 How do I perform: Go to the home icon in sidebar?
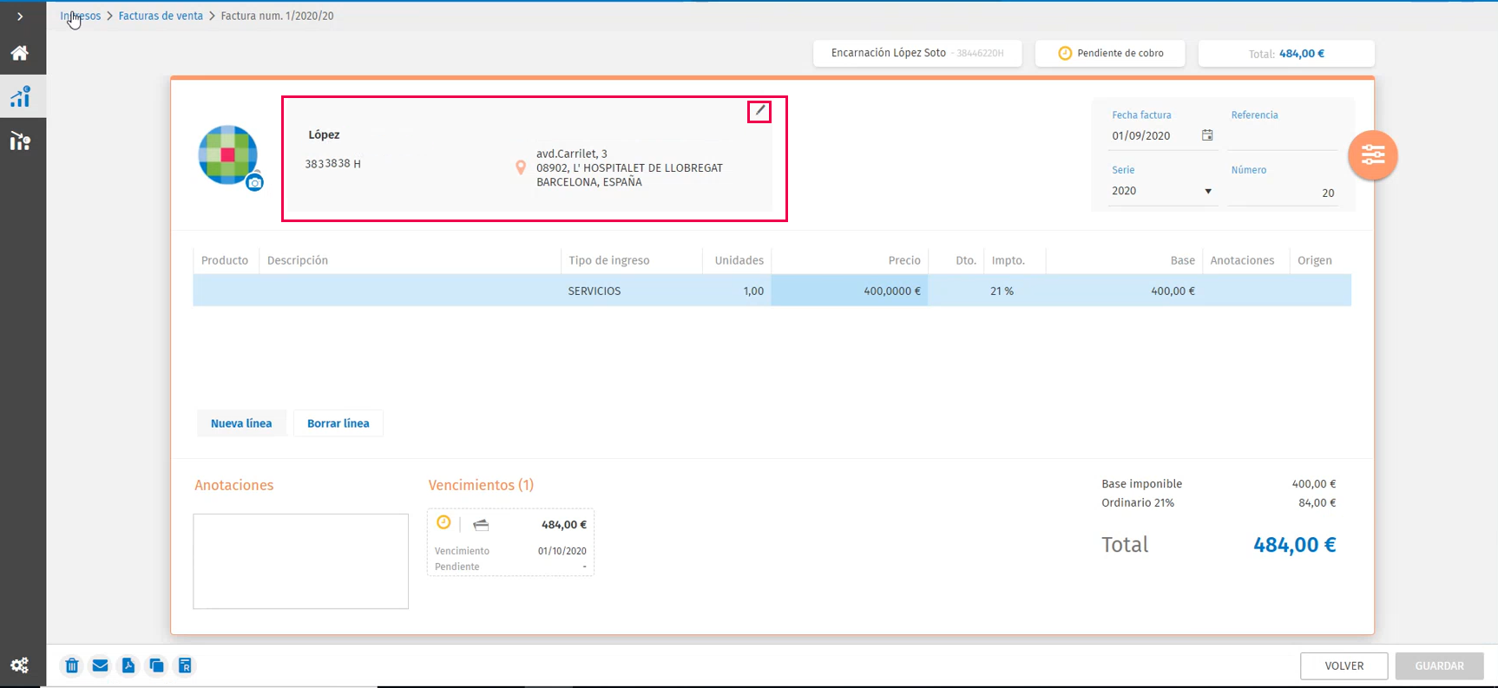(x=20, y=53)
